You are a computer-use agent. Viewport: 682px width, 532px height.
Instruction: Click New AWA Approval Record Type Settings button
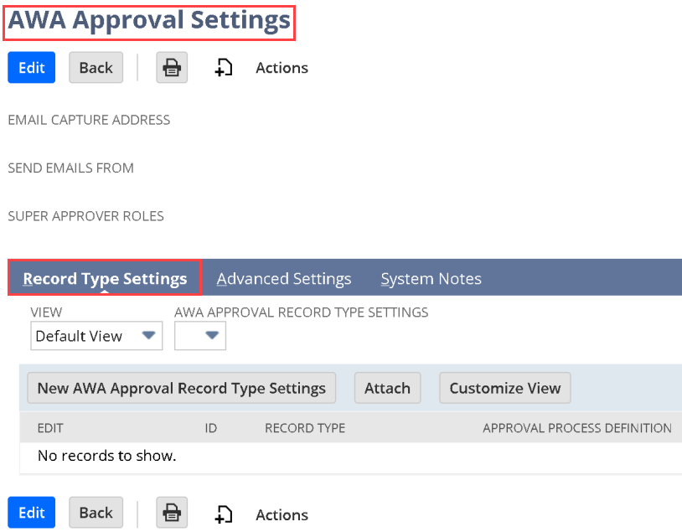click(182, 388)
